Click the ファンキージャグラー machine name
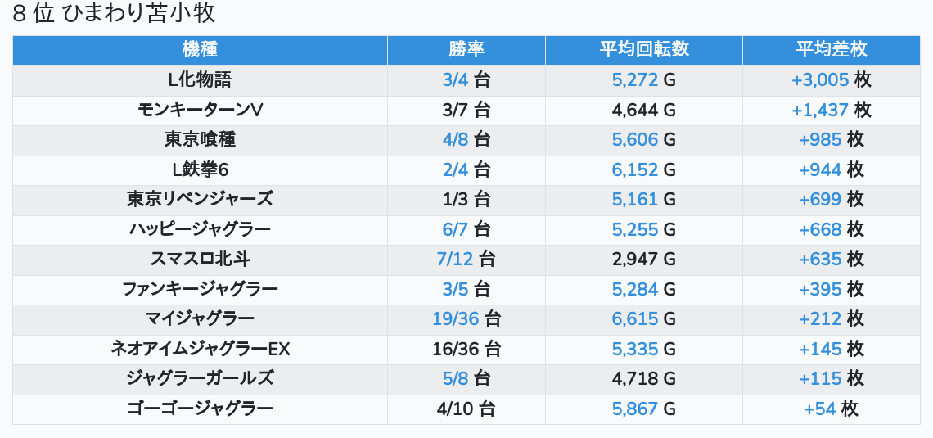 [200, 289]
